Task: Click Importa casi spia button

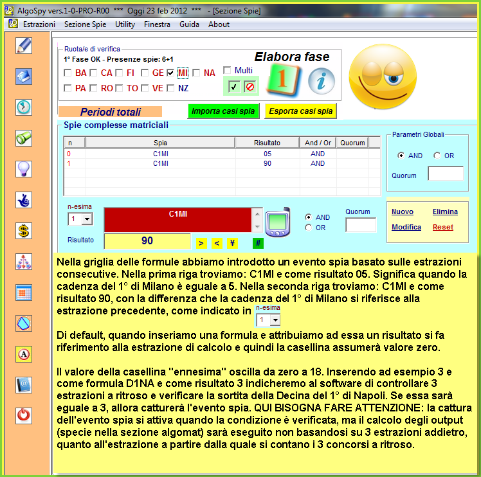Action: [223, 111]
